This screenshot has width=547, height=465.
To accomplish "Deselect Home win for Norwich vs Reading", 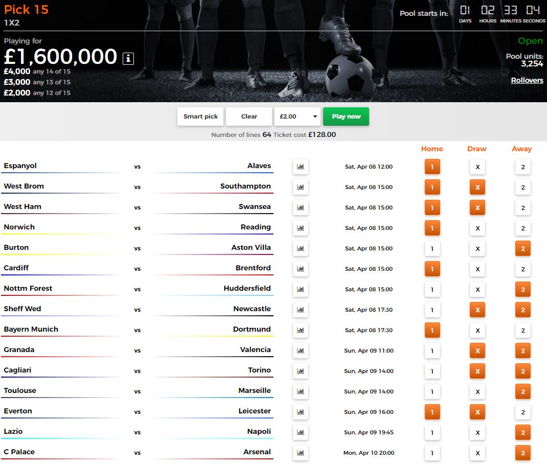I will (x=432, y=228).
